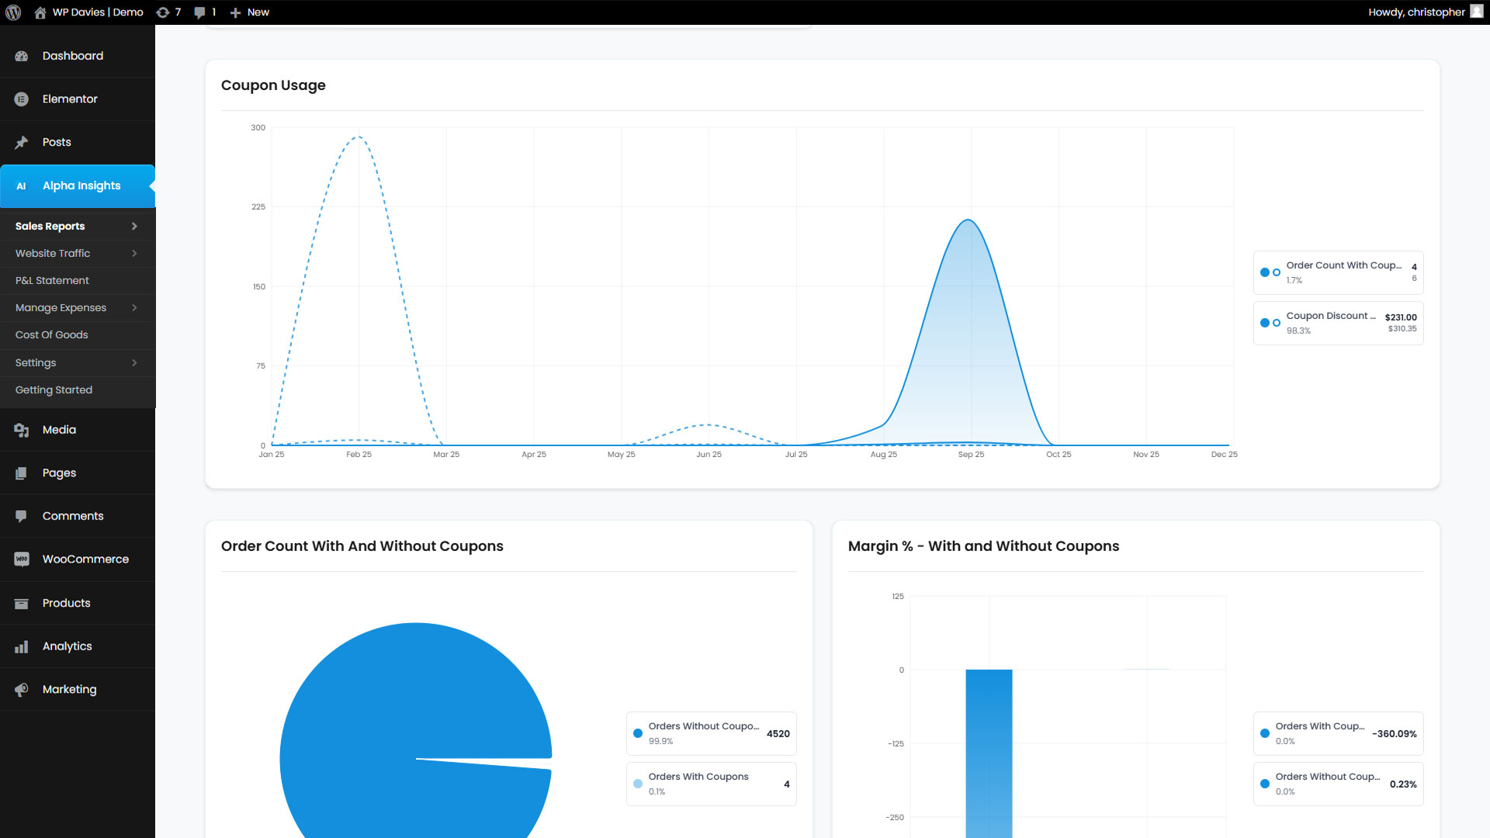Open Cost Of Goods menu item
This screenshot has width=1490, height=838.
52,335
